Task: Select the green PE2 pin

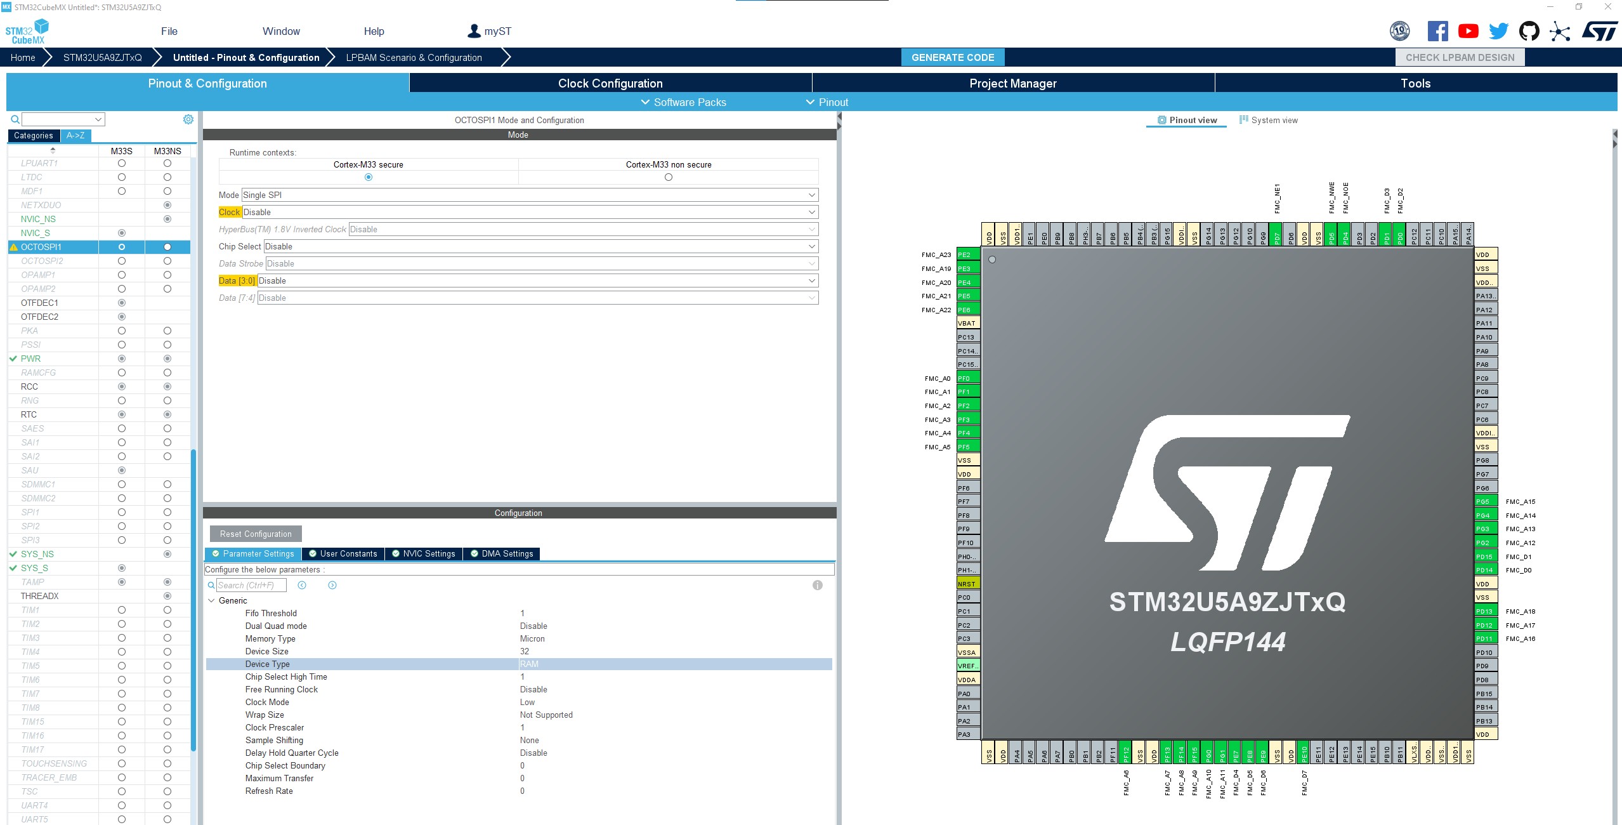Action: [x=968, y=254]
